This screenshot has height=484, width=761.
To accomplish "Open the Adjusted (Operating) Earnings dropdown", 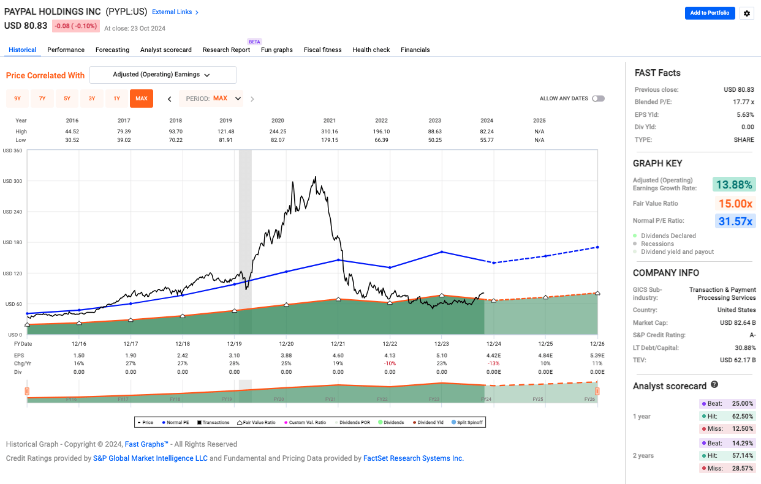I will 163,75.
